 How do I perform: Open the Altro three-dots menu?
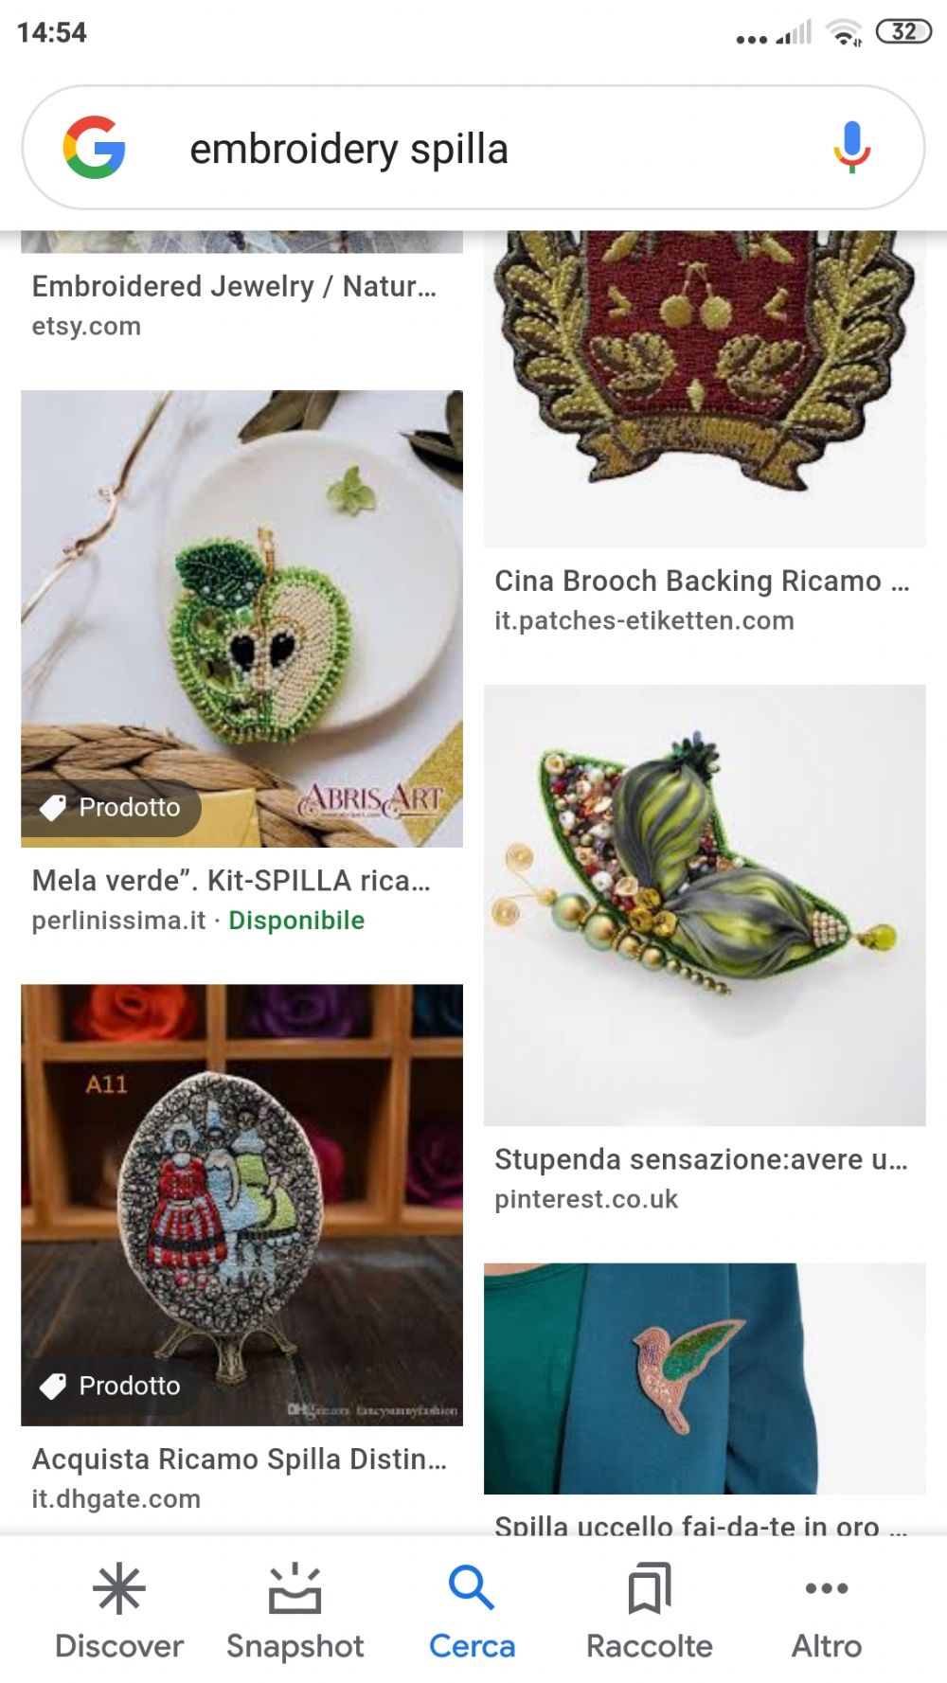[827, 1588]
